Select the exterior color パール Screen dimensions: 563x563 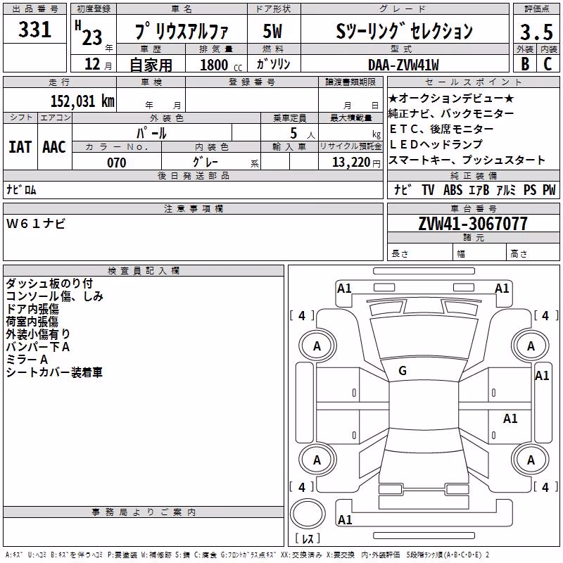[x=151, y=133]
